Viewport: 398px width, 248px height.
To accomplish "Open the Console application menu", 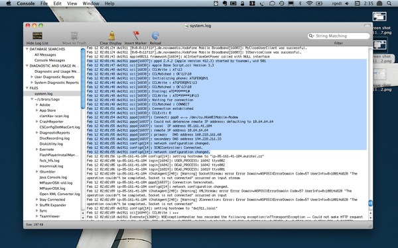I will 26,3.
